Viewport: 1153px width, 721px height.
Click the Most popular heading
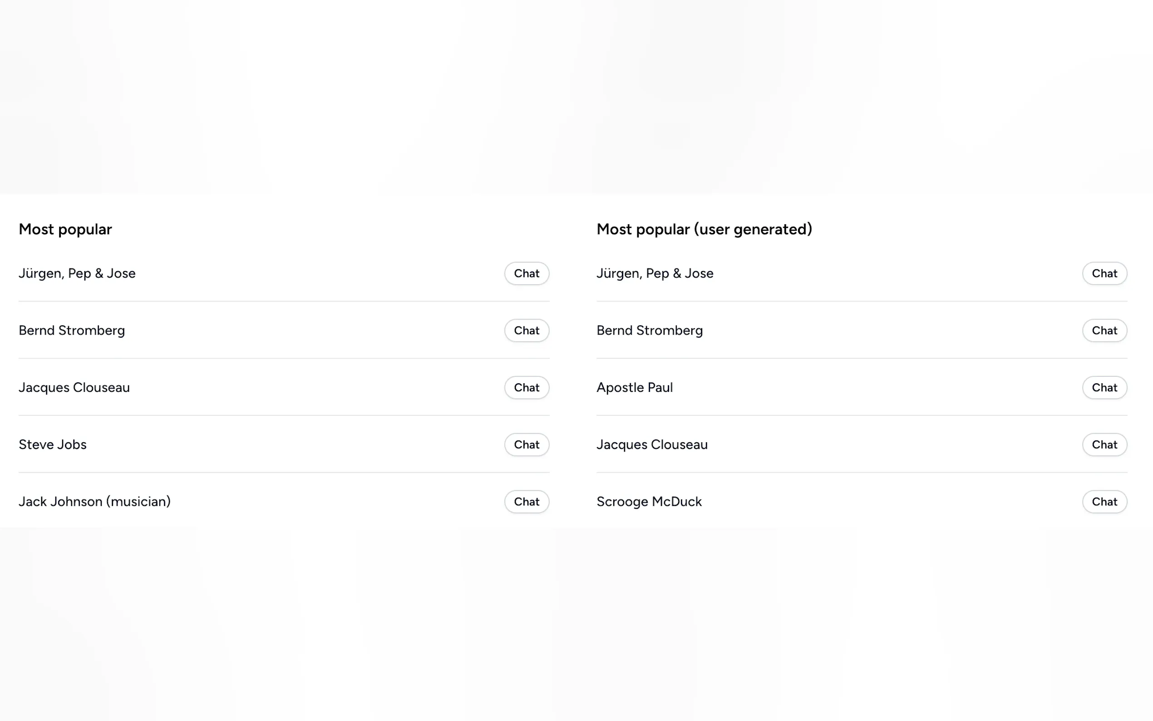[x=65, y=229]
